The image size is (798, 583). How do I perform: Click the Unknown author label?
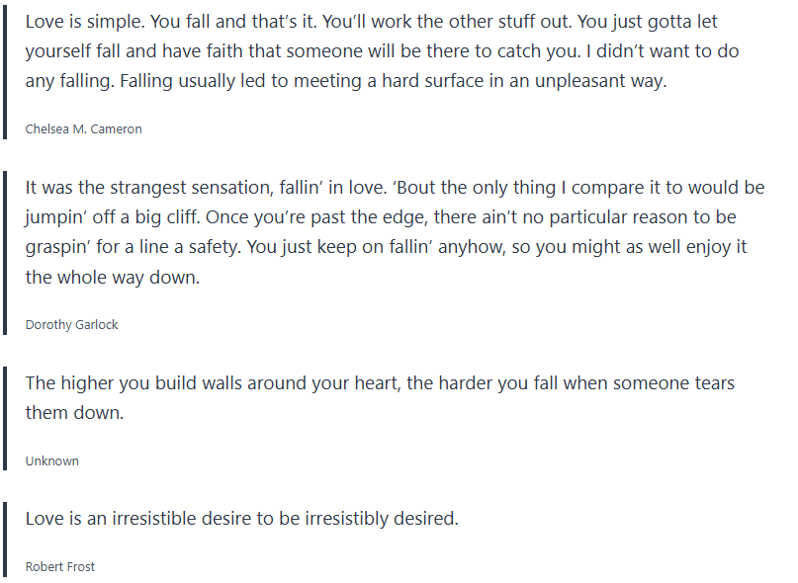[51, 460]
